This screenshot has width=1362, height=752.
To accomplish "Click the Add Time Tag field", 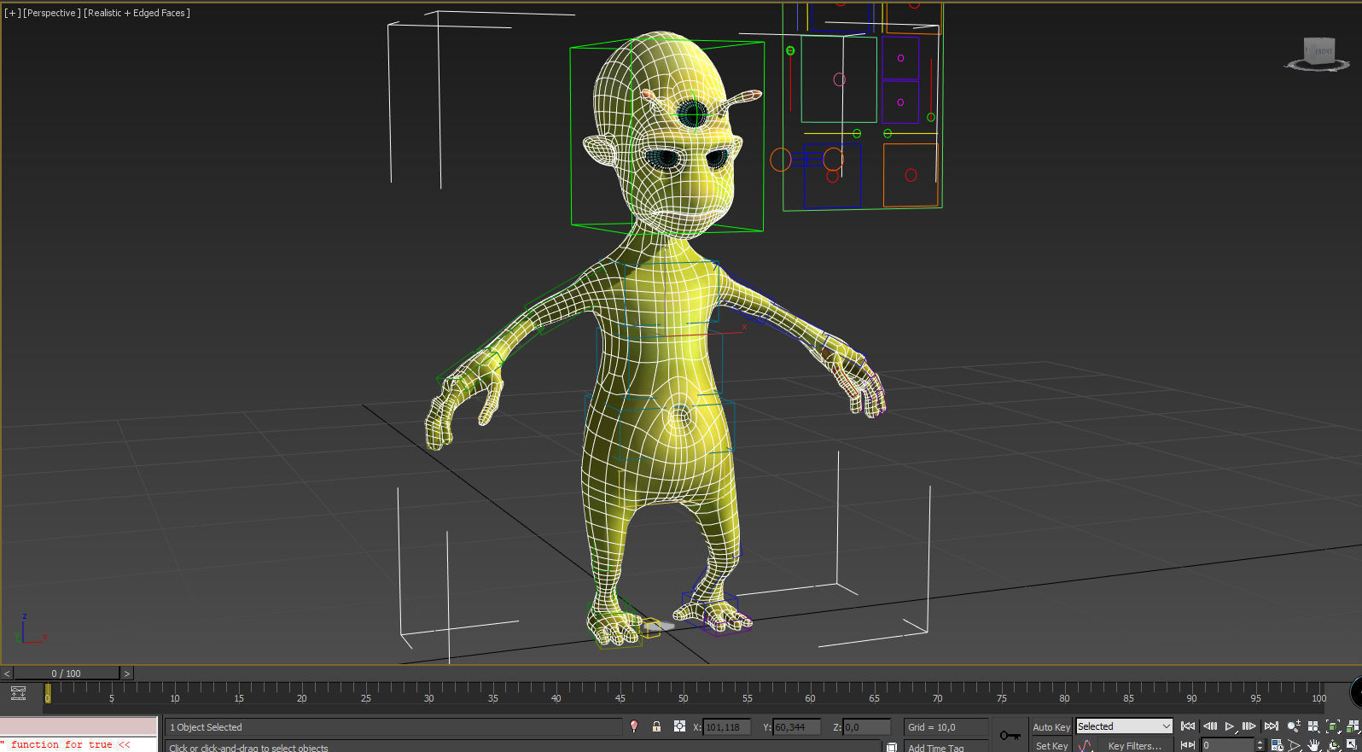I will point(946,746).
